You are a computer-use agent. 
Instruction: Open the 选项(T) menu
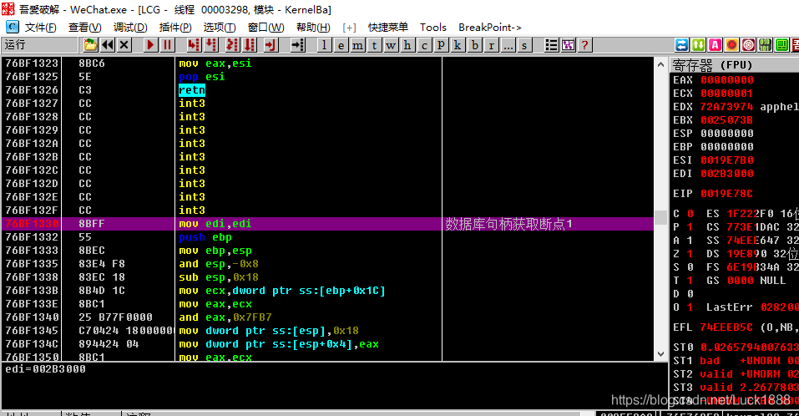pyautogui.click(x=219, y=28)
